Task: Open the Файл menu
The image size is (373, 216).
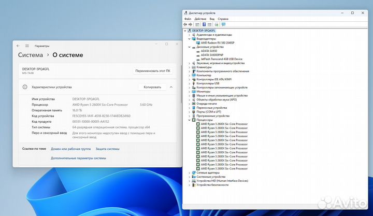Action: (x=188, y=19)
